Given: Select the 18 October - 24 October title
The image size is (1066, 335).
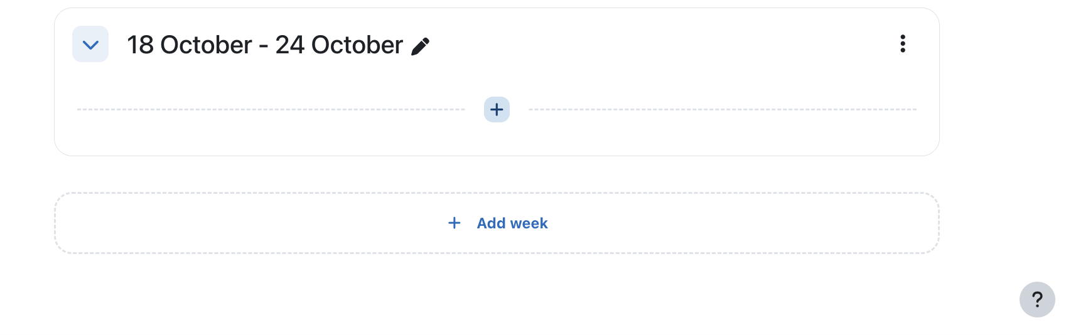Looking at the screenshot, I should pyautogui.click(x=265, y=45).
